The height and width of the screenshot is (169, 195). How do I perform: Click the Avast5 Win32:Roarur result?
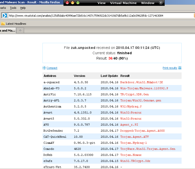[131, 119]
